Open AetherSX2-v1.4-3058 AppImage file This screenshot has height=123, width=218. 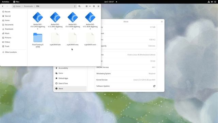click(x=73, y=20)
